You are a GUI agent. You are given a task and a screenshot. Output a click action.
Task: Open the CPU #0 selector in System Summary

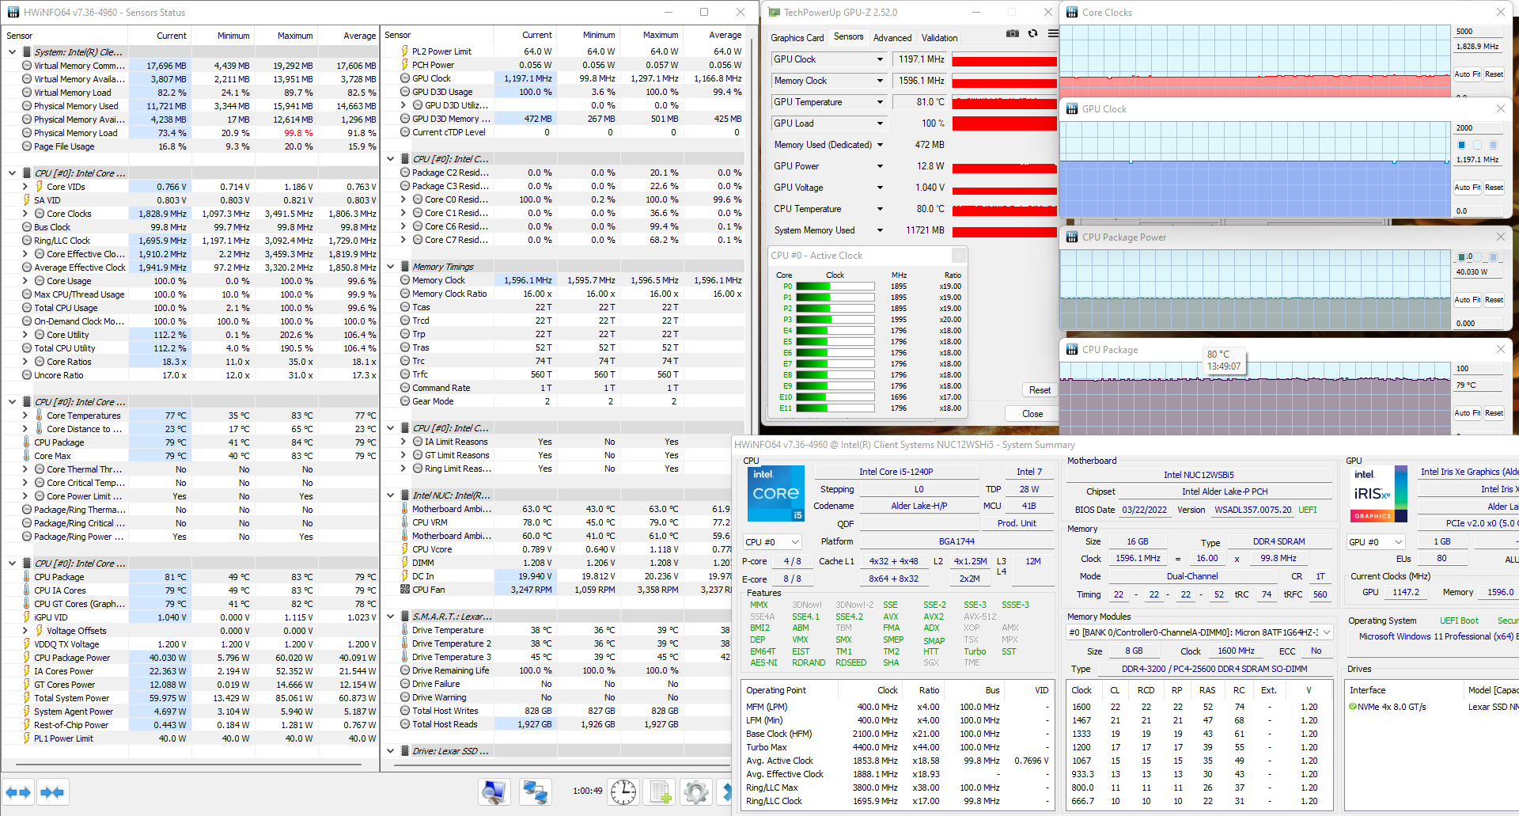pyautogui.click(x=773, y=542)
